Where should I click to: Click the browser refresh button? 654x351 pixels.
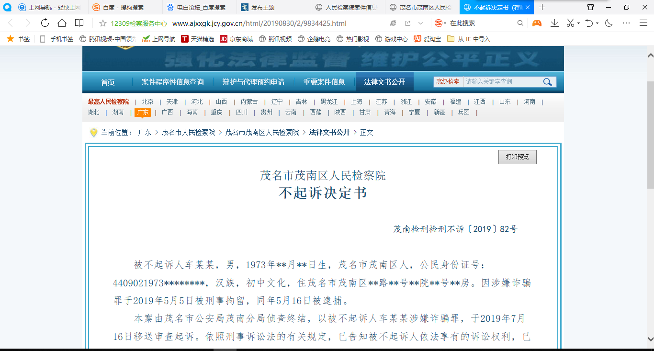45,23
